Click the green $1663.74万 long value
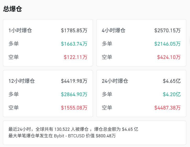190x147 pixels. [x=74, y=44]
